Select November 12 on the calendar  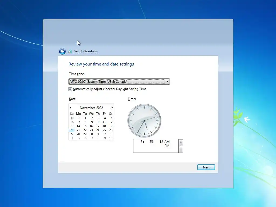(111, 122)
